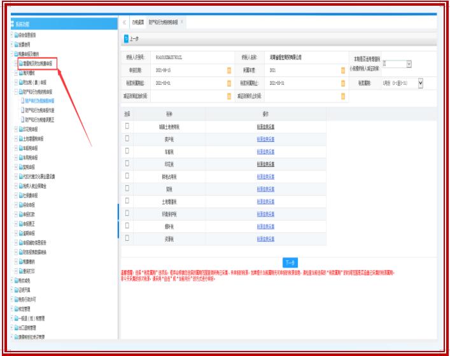The image size is (450, 356).
Task: Open calendar icon for 减征政策终止时间
Action: click(x=342, y=96)
